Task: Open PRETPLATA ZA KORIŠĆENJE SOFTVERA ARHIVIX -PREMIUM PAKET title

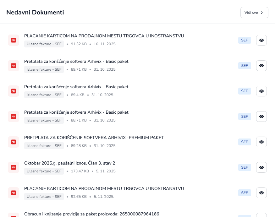Action: pos(94,138)
